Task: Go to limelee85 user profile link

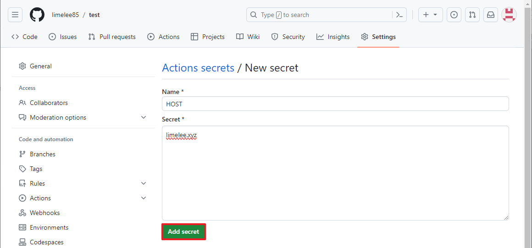Action: 66,15
